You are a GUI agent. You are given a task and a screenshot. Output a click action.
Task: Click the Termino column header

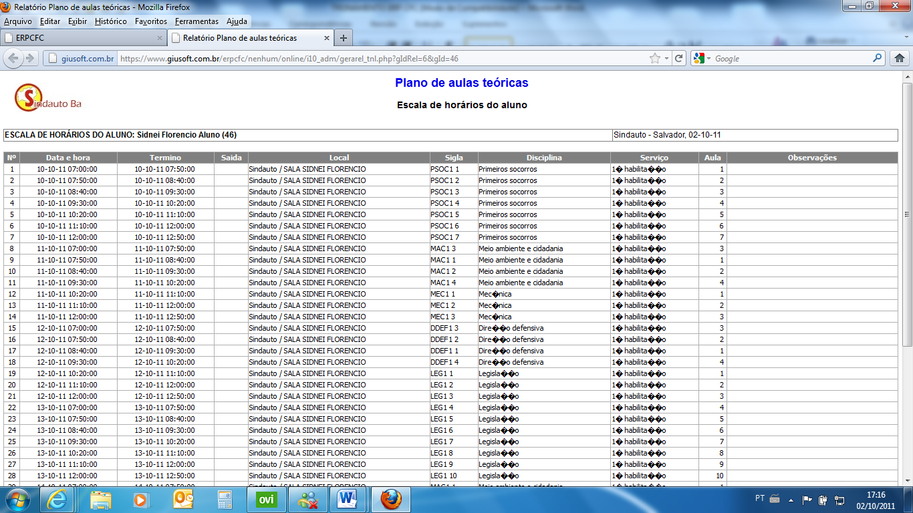click(x=165, y=158)
